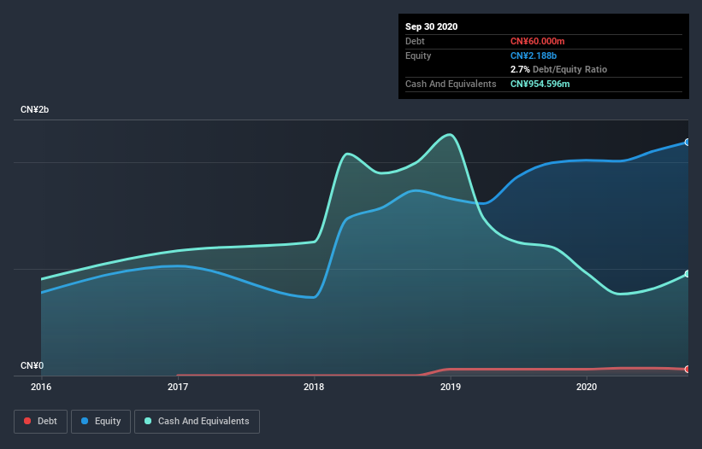Click the 2020 x-axis label
Screen dimensions: 702x449
587,387
